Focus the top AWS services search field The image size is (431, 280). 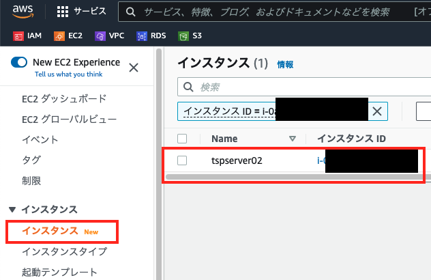tap(274, 12)
